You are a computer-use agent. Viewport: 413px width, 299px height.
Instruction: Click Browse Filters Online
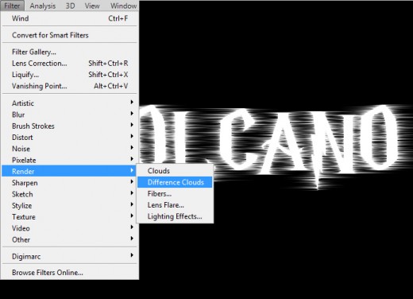click(70, 273)
